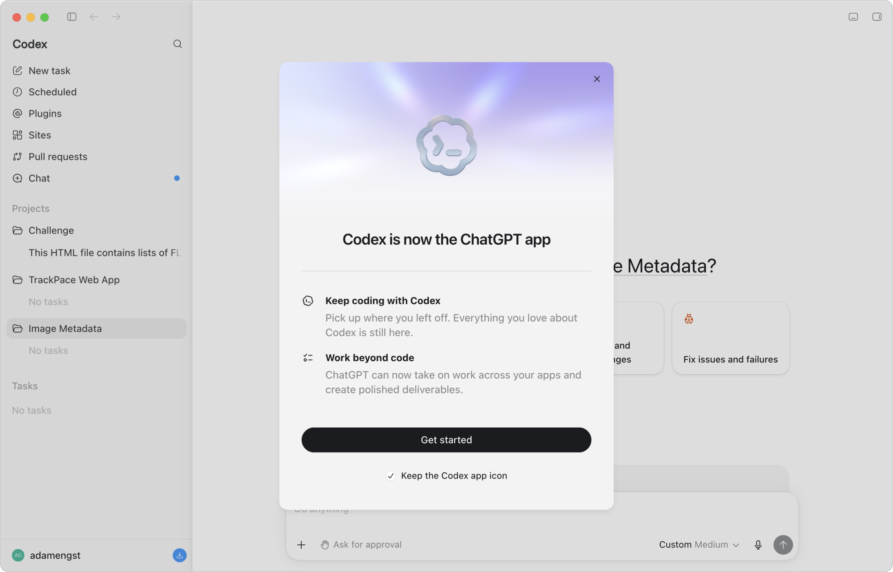
Task: Click the Scheduled clock icon
Action: pos(17,92)
